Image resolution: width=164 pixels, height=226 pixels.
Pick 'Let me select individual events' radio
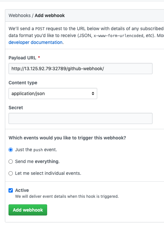click(11, 173)
